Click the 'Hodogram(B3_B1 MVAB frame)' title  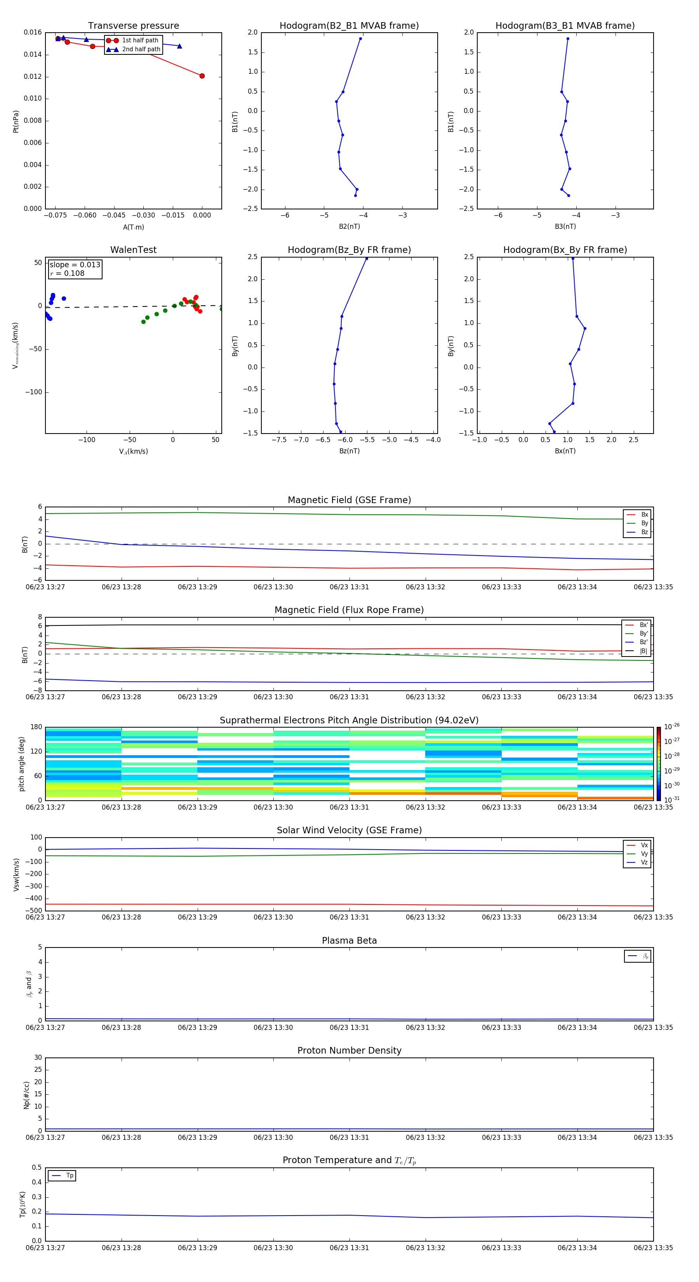pyautogui.click(x=565, y=26)
